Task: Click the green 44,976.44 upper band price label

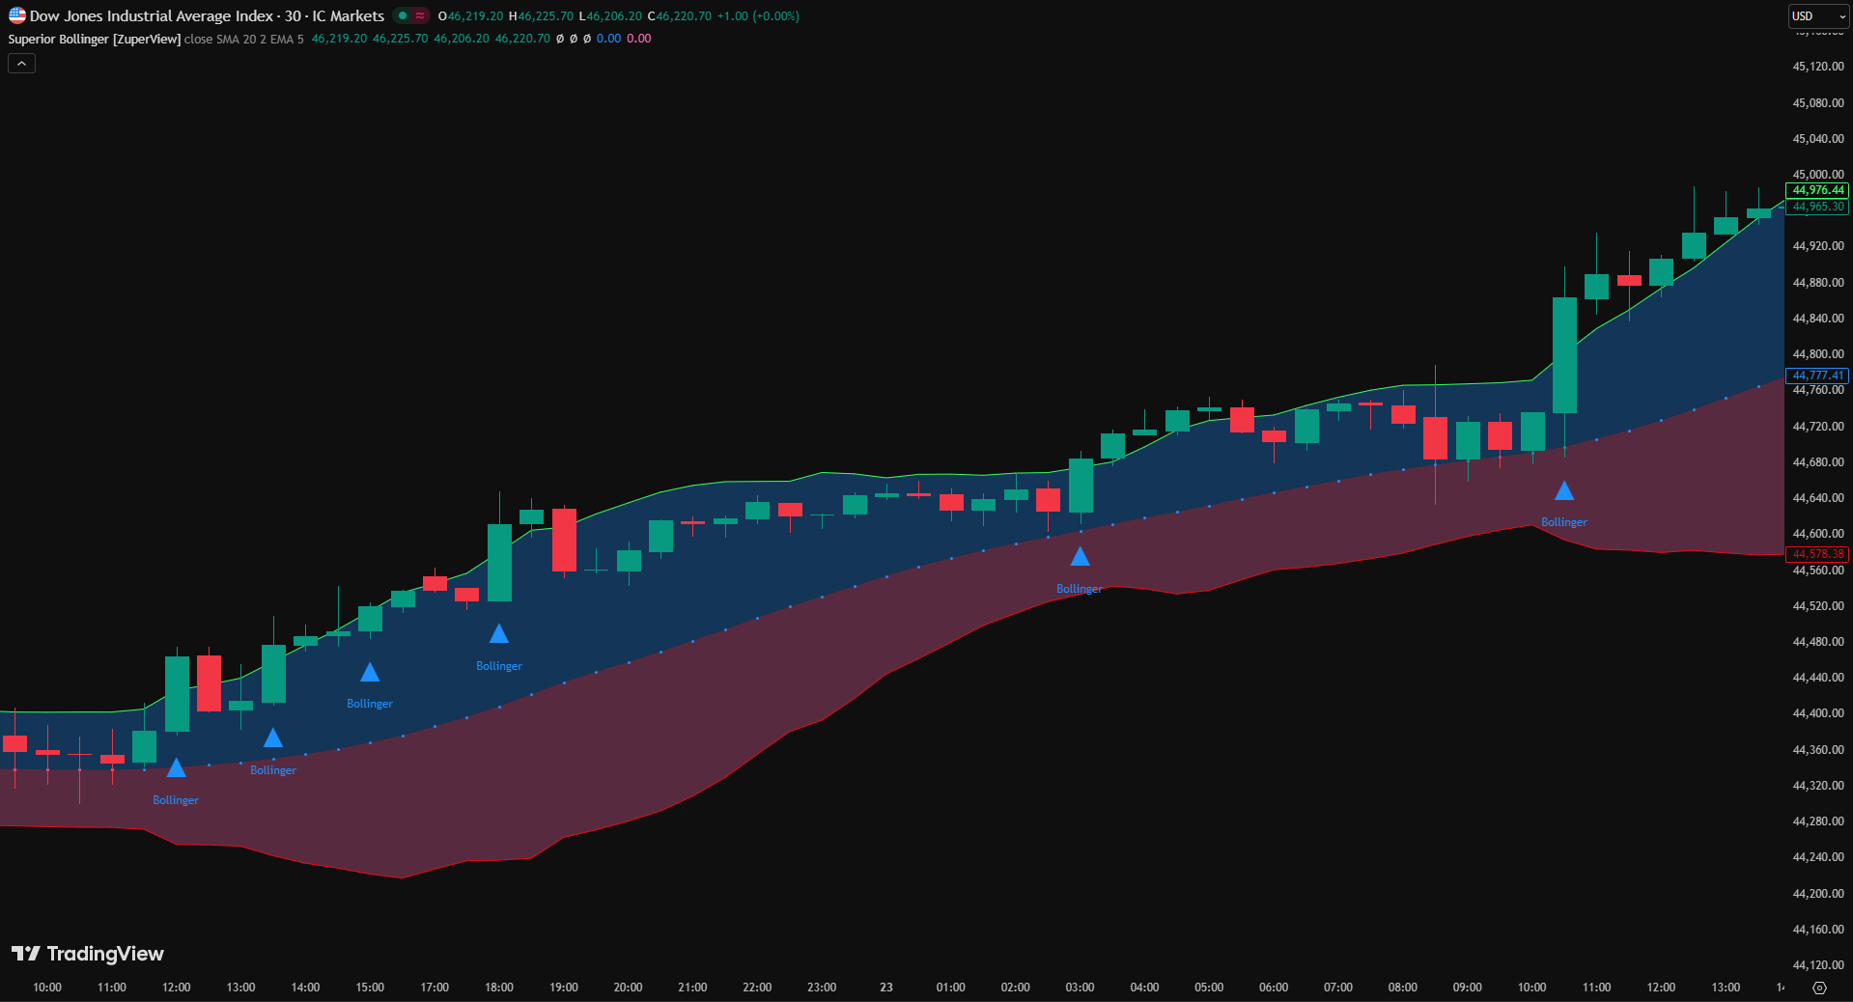Action: pos(1817,190)
